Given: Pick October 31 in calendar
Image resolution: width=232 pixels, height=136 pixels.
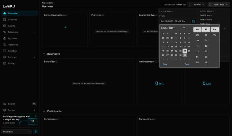Looking at the screenshot, I should click(x=185, y=55).
